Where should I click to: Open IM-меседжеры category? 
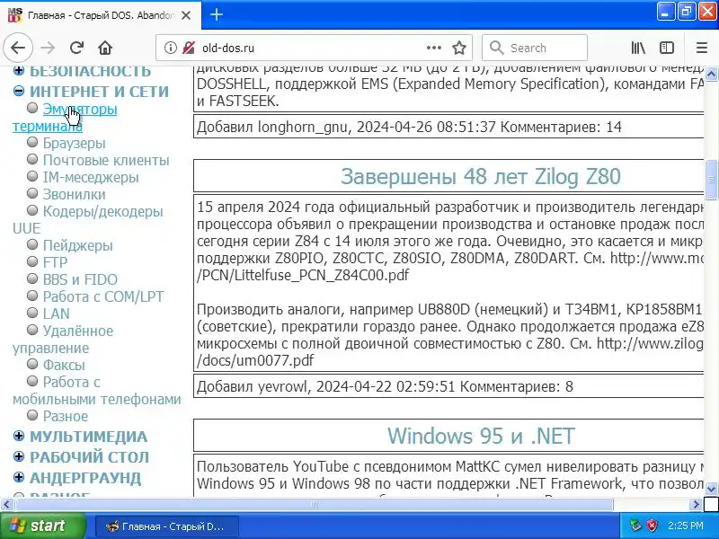91,177
